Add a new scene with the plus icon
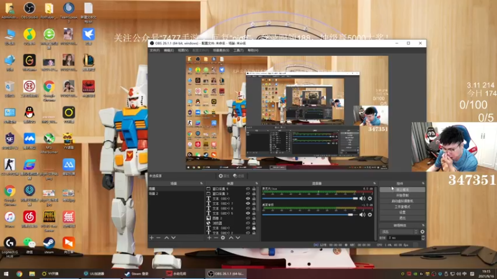 click(x=152, y=237)
